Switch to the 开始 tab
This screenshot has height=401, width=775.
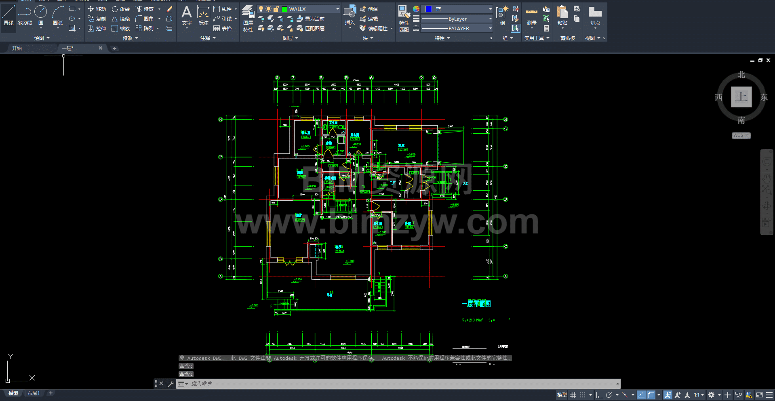[17, 48]
